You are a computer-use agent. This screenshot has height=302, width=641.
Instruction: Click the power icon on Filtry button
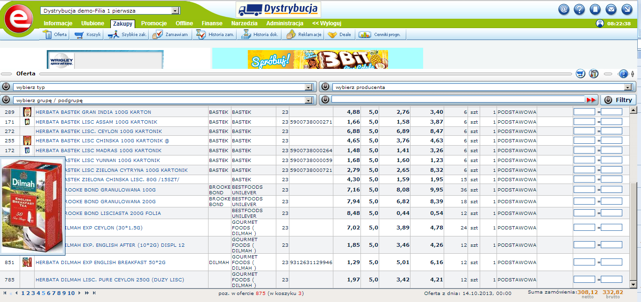click(x=608, y=100)
